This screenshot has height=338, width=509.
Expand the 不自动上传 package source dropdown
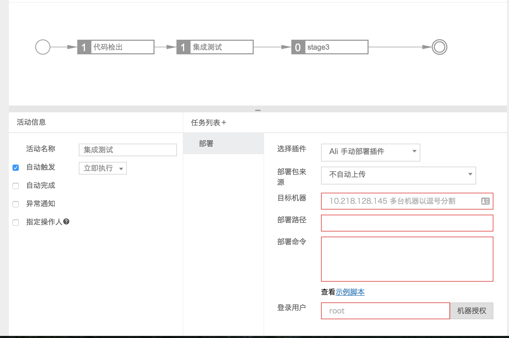398,175
